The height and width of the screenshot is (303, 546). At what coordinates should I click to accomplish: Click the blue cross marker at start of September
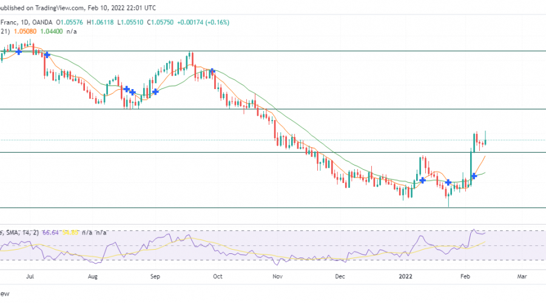155,92
